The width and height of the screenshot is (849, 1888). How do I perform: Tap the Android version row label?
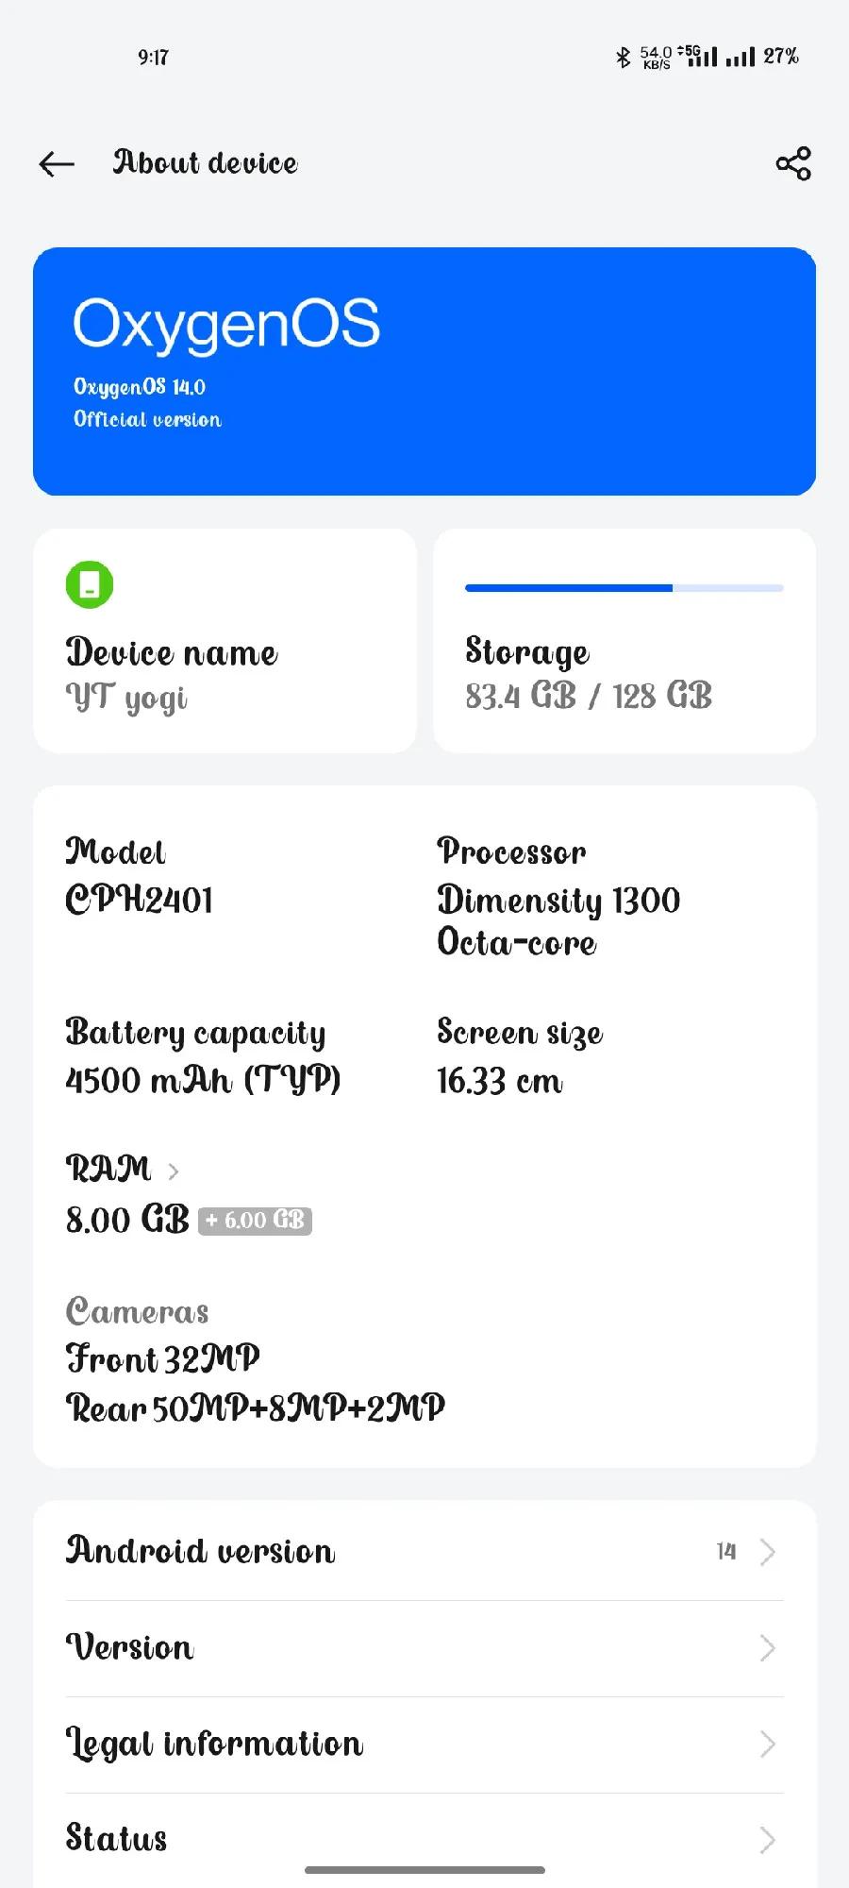[x=200, y=1551]
